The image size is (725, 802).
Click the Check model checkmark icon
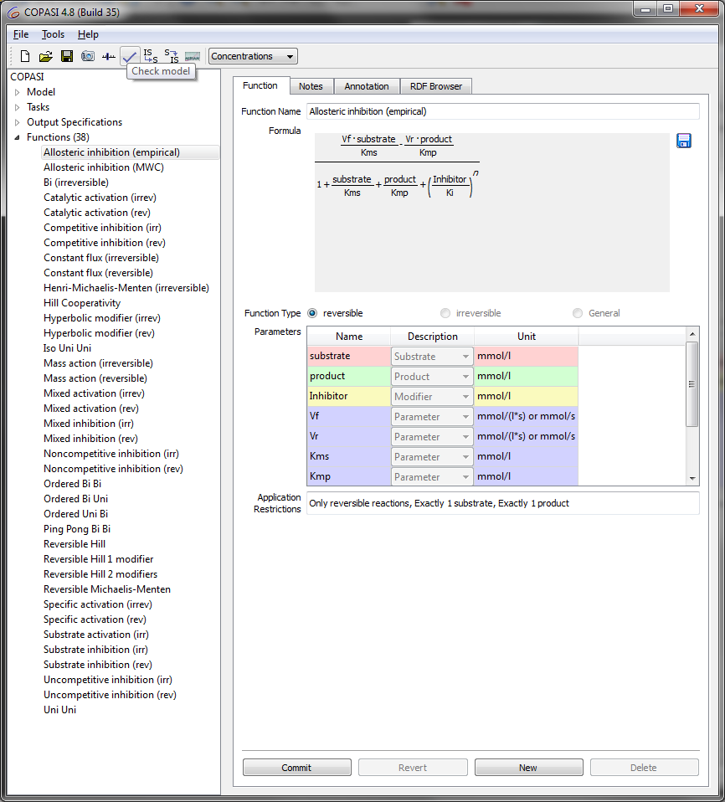130,56
